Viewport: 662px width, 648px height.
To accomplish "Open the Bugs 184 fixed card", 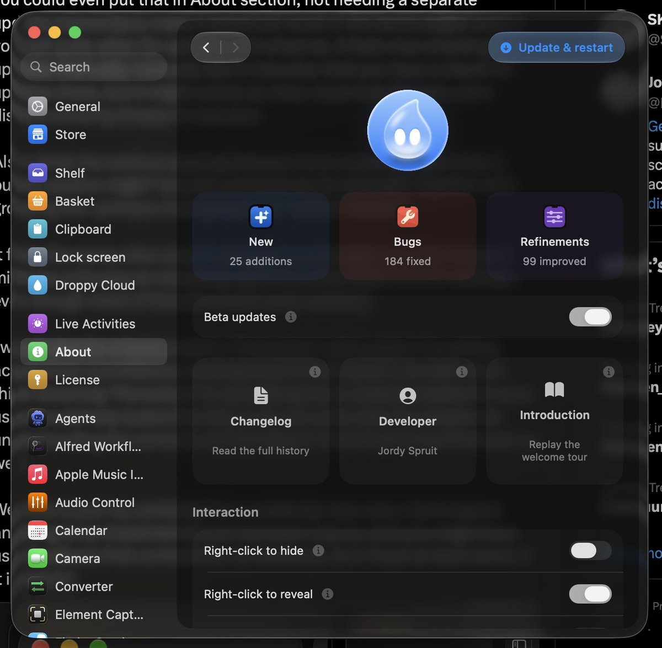I will tap(408, 236).
